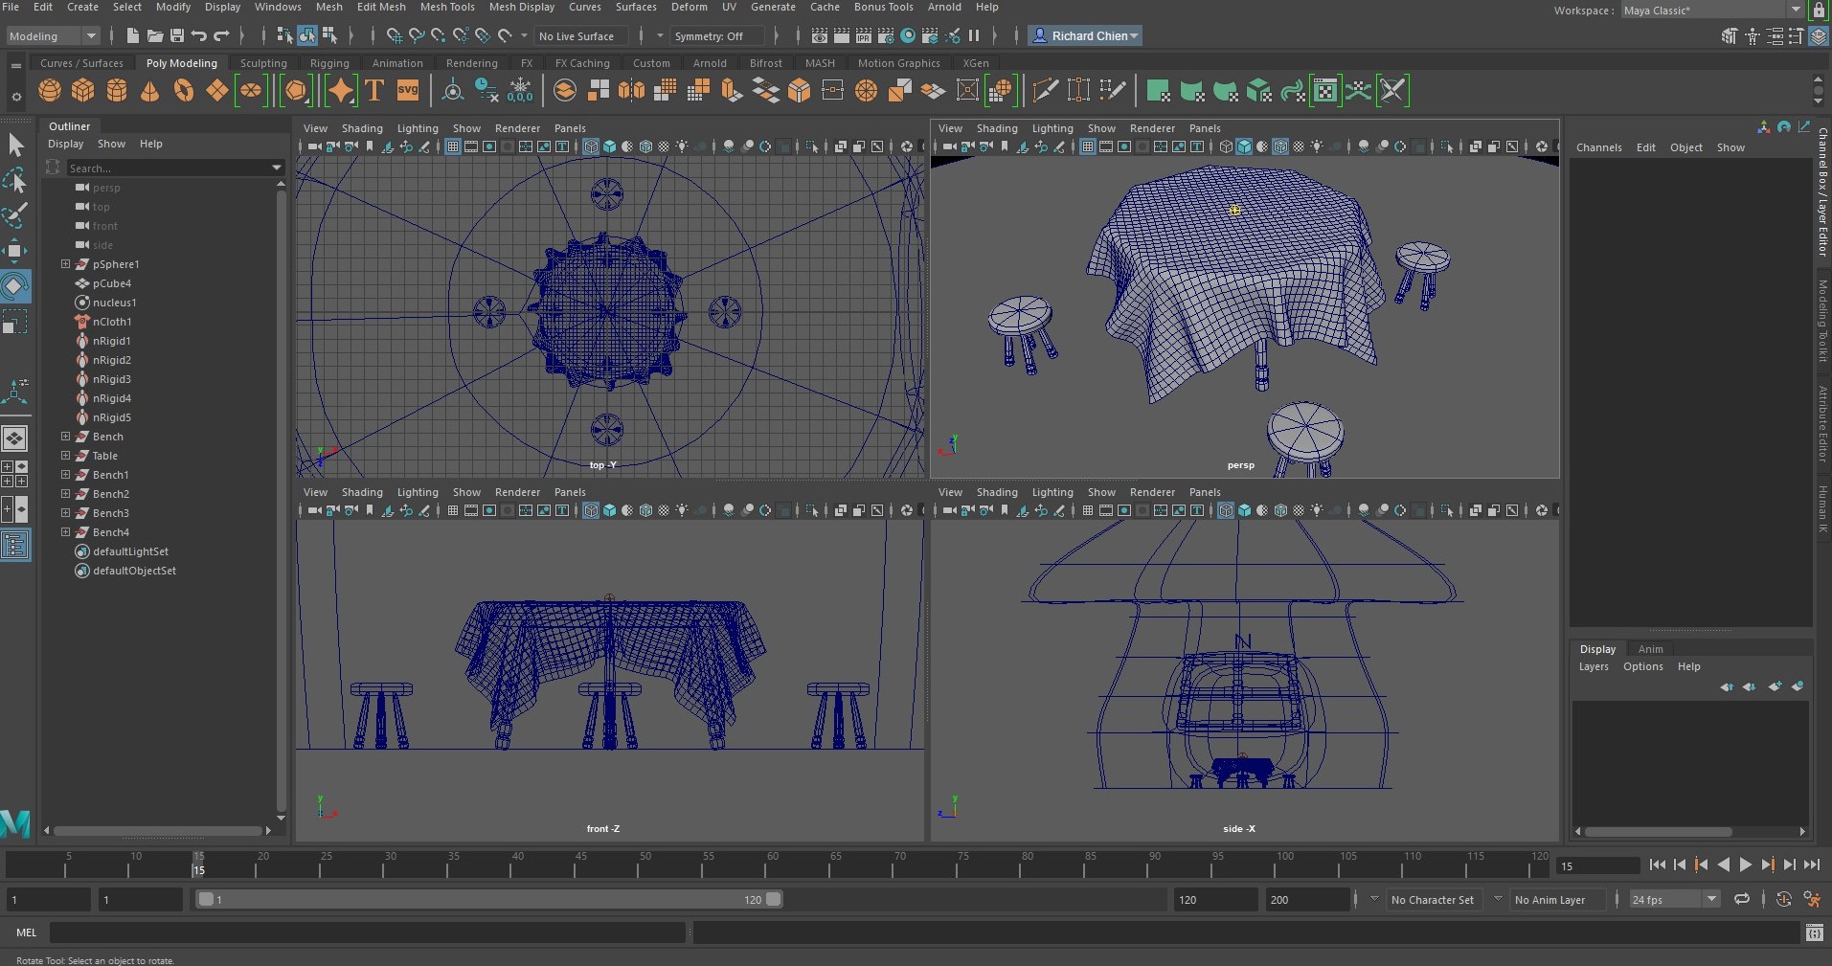Click the Lasso select tool

15,181
